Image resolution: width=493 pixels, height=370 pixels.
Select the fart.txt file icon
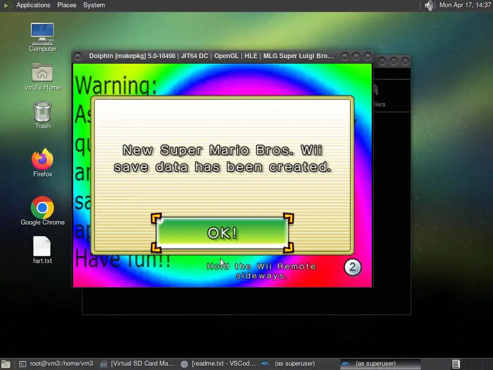(42, 250)
